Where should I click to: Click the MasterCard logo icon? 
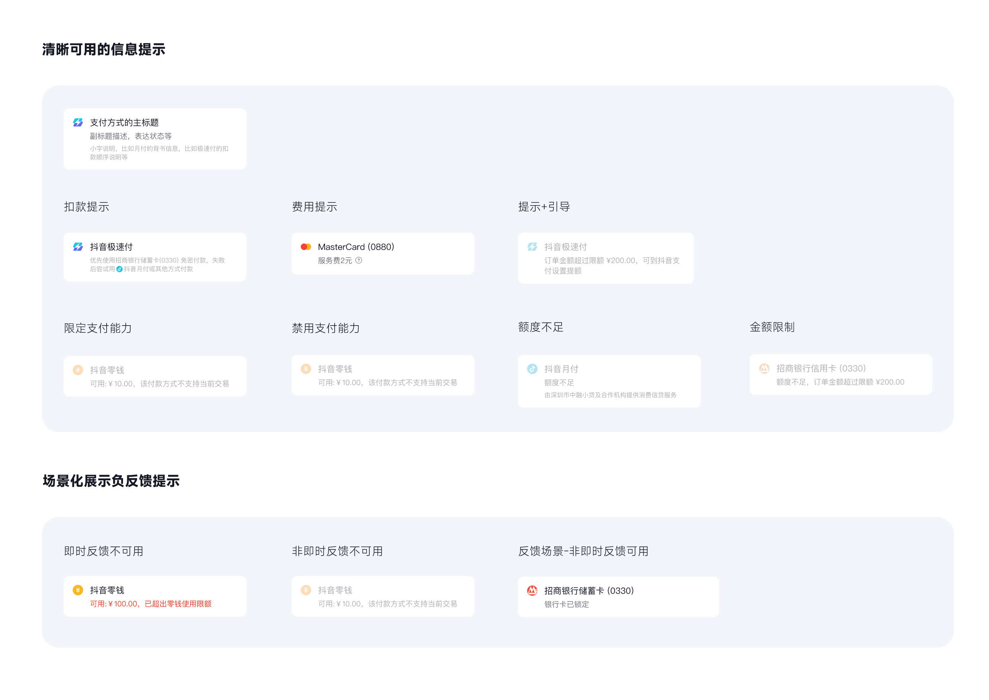pos(306,246)
